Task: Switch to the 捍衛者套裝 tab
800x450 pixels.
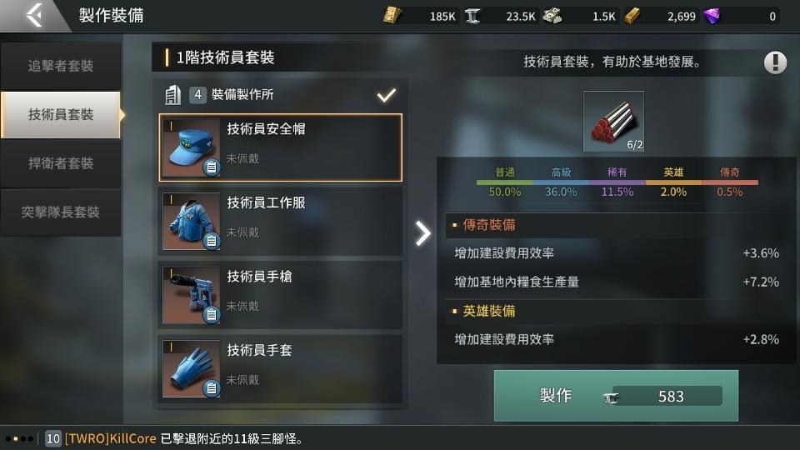Action: click(x=61, y=163)
